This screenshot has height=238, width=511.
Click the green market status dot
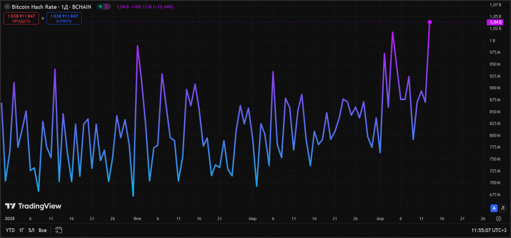click(x=100, y=7)
